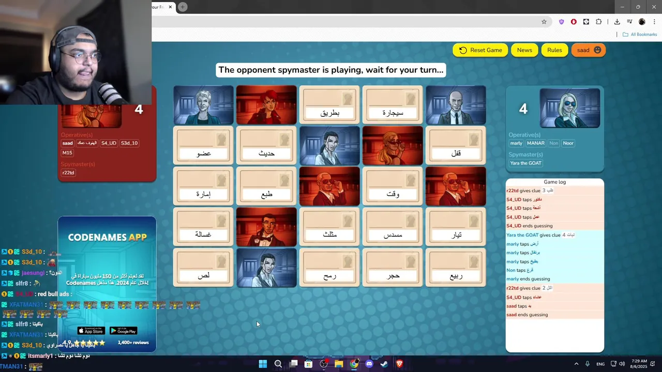
Task: Open the browser Downloads icon
Action: tap(617, 22)
